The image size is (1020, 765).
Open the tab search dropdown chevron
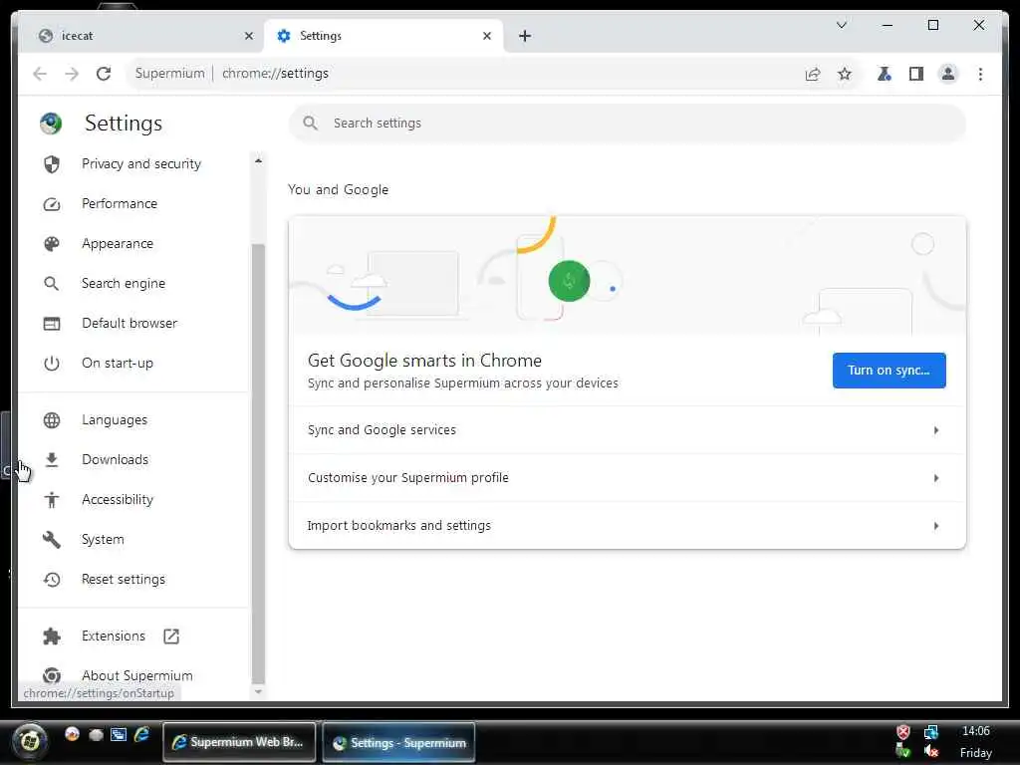click(841, 25)
